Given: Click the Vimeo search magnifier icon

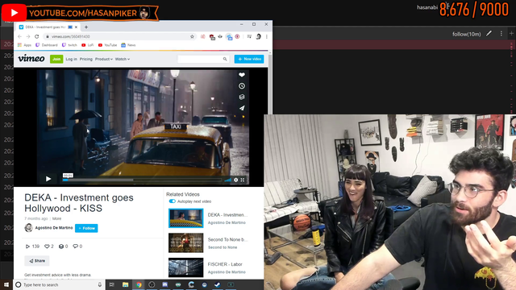Looking at the screenshot, I should point(225,59).
